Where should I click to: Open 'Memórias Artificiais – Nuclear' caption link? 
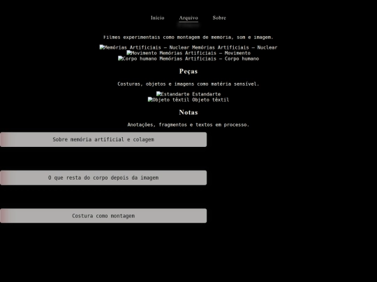235,47
